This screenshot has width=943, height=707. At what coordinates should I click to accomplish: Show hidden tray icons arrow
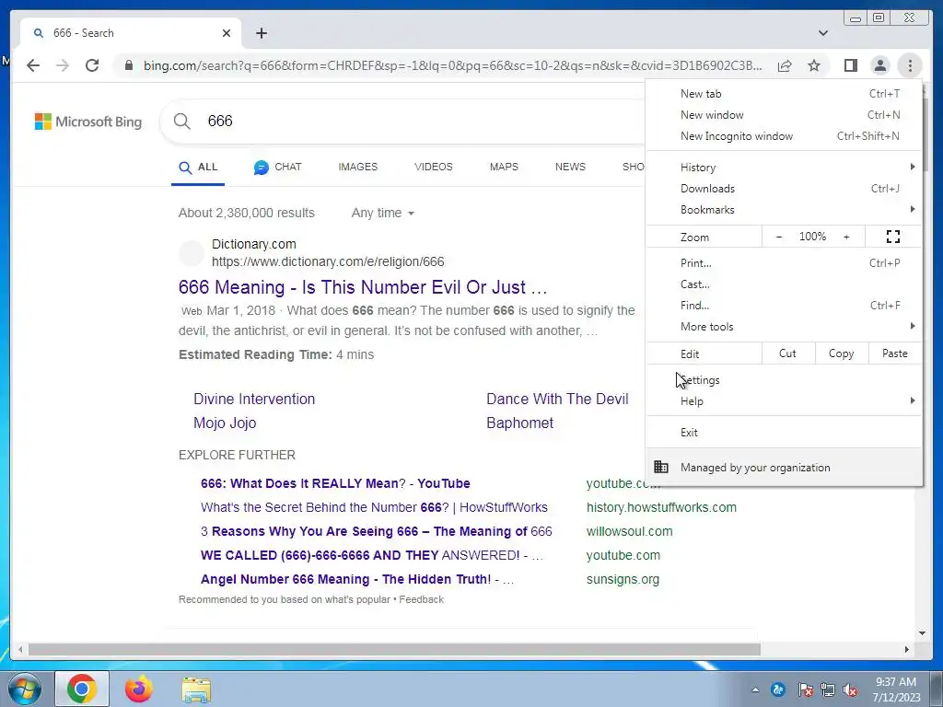755,690
